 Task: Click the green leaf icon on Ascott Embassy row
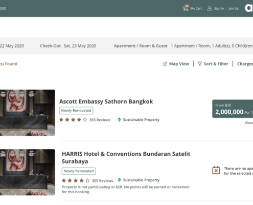coord(119,119)
